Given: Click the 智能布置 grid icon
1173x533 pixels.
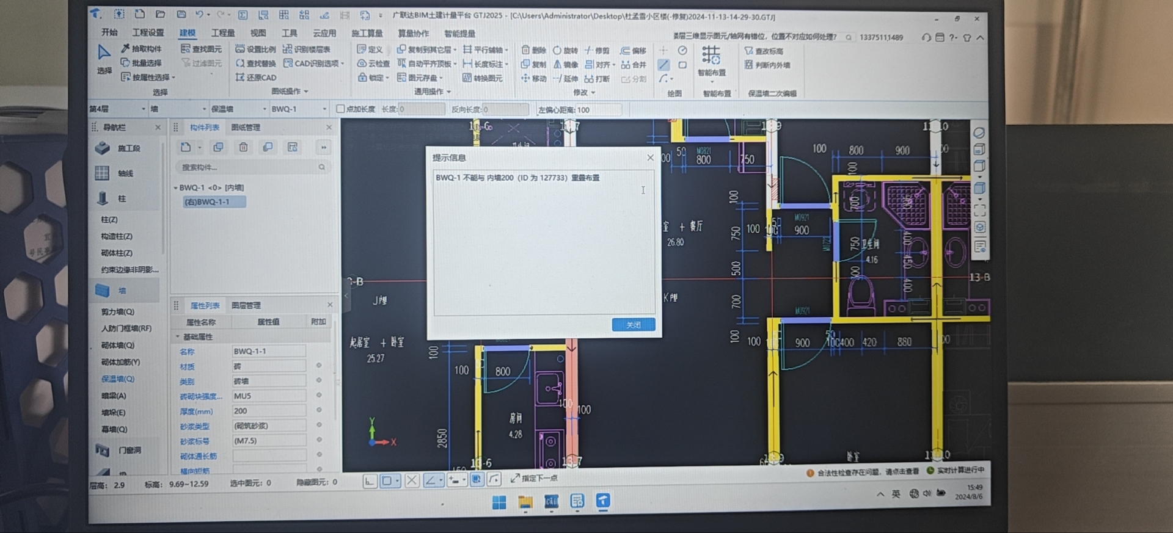Looking at the screenshot, I should (x=711, y=56).
